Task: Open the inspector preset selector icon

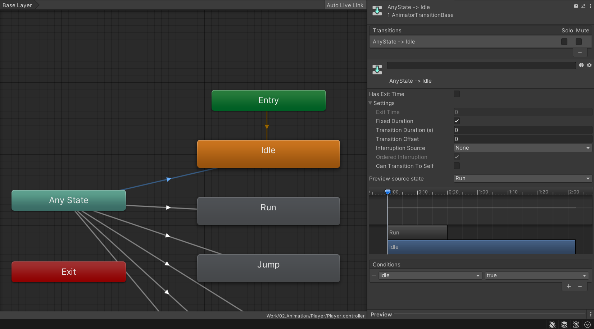Action: [x=583, y=6]
